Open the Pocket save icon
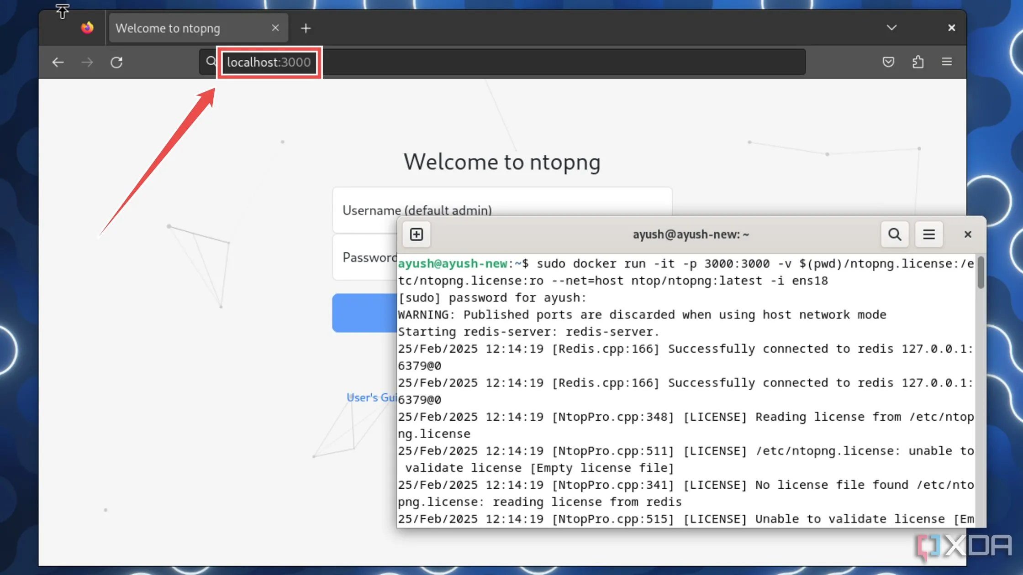Image resolution: width=1023 pixels, height=575 pixels. pos(888,62)
